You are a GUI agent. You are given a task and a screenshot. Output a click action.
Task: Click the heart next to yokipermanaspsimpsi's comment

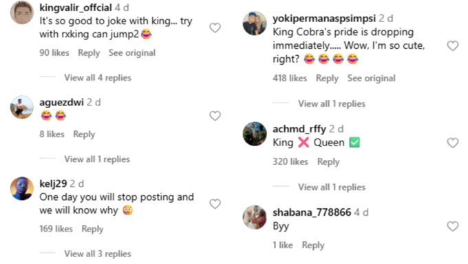(x=453, y=45)
